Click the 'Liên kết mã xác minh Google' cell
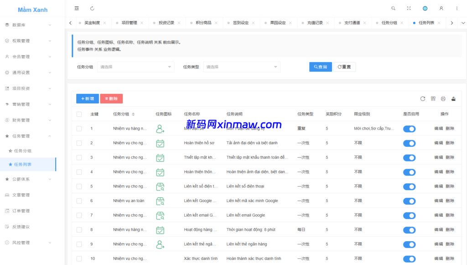The image size is (467, 265). [x=252, y=201]
